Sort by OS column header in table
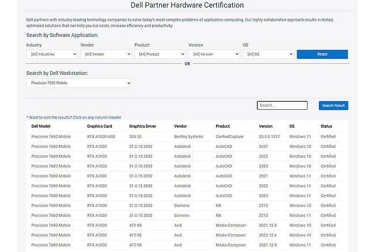This screenshot has height=252, width=379. (x=292, y=126)
